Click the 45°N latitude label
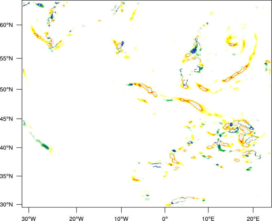 (6, 119)
